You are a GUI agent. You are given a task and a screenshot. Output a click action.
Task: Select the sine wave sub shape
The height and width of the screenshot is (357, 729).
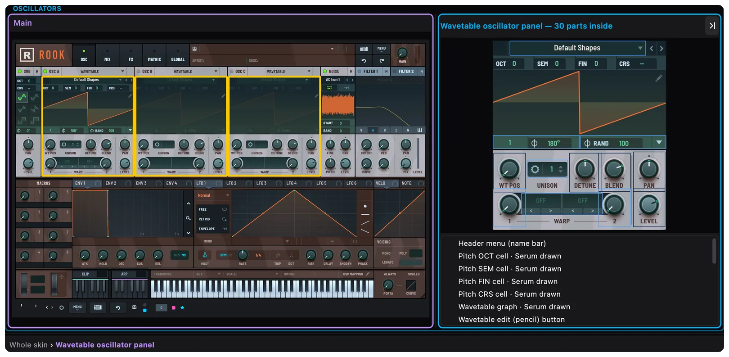[x=22, y=97]
